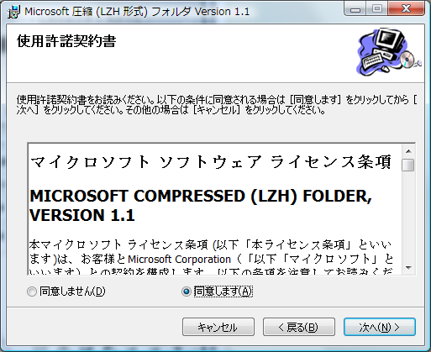This screenshot has width=431, height=352.
Task: Minimize the installer window
Action: (355, 10)
